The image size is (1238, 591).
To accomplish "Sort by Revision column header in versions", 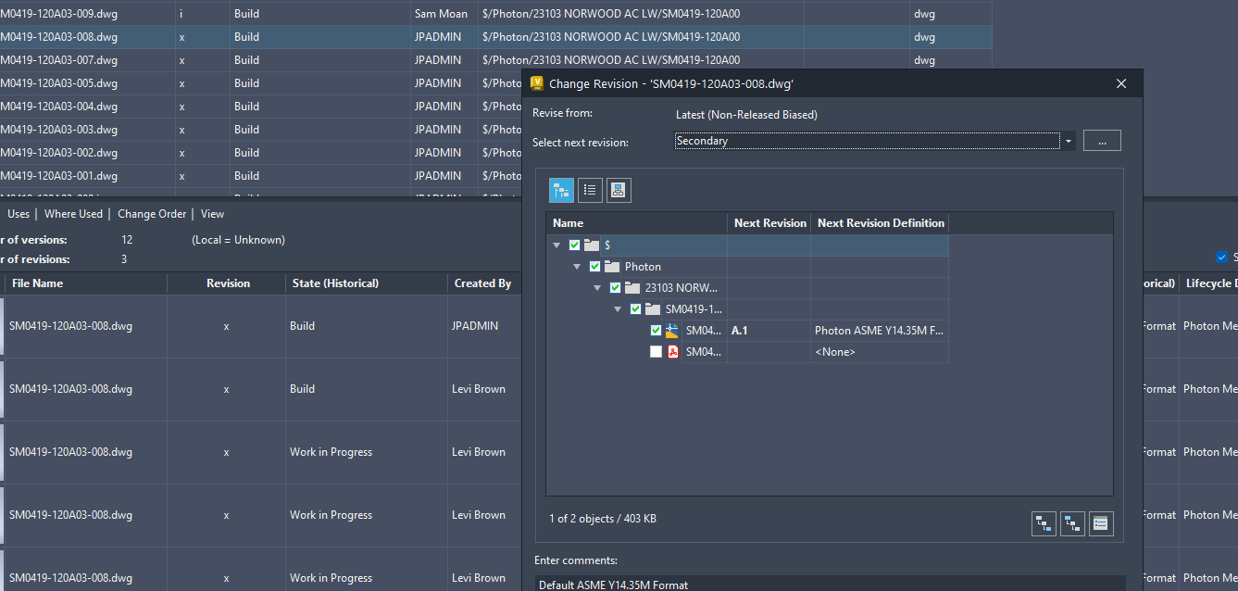I will pyautogui.click(x=228, y=283).
